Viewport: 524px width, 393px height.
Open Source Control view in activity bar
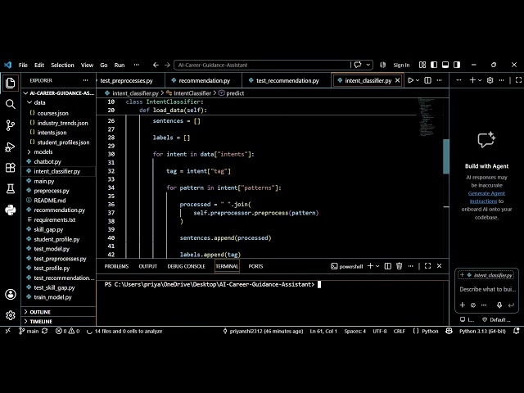[x=11, y=125]
